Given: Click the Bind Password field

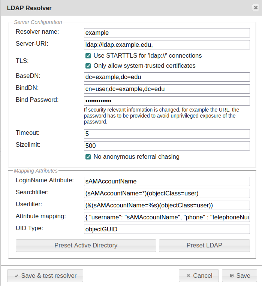Looking at the screenshot, I should [x=167, y=101].
